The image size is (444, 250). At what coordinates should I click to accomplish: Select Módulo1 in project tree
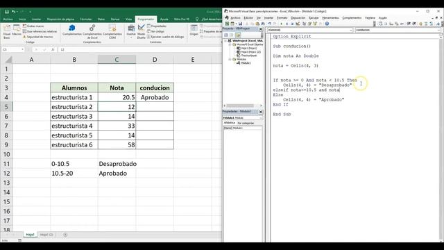(x=244, y=63)
